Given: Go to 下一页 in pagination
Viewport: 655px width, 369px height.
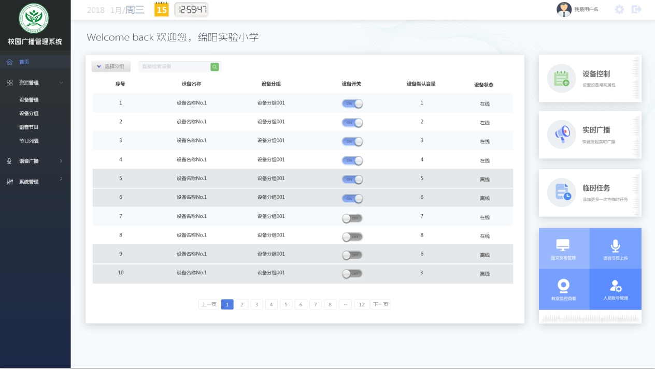Looking at the screenshot, I should (x=380, y=304).
